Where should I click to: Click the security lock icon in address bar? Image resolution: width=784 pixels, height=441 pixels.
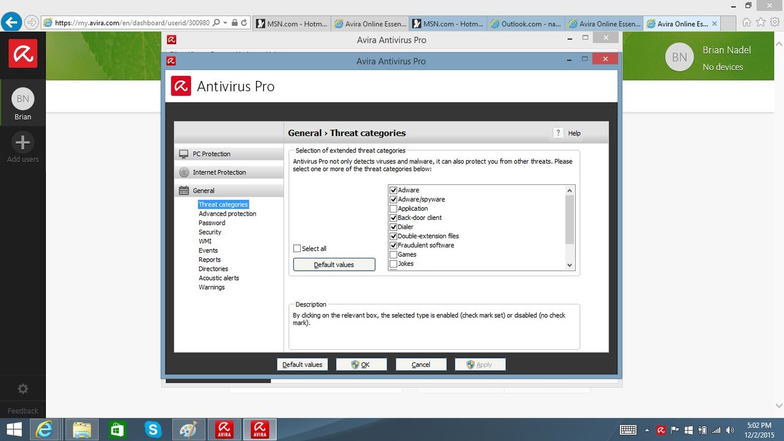pyautogui.click(x=235, y=23)
